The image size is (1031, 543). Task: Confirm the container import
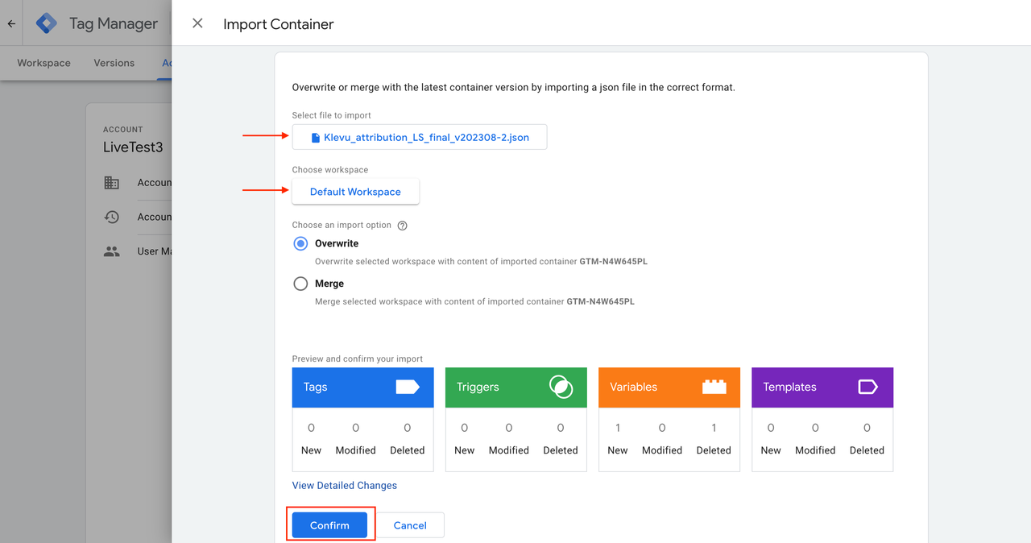point(329,525)
